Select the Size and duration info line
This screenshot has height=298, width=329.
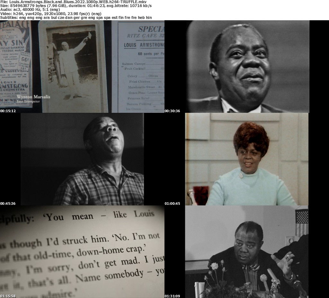(x=76, y=6)
